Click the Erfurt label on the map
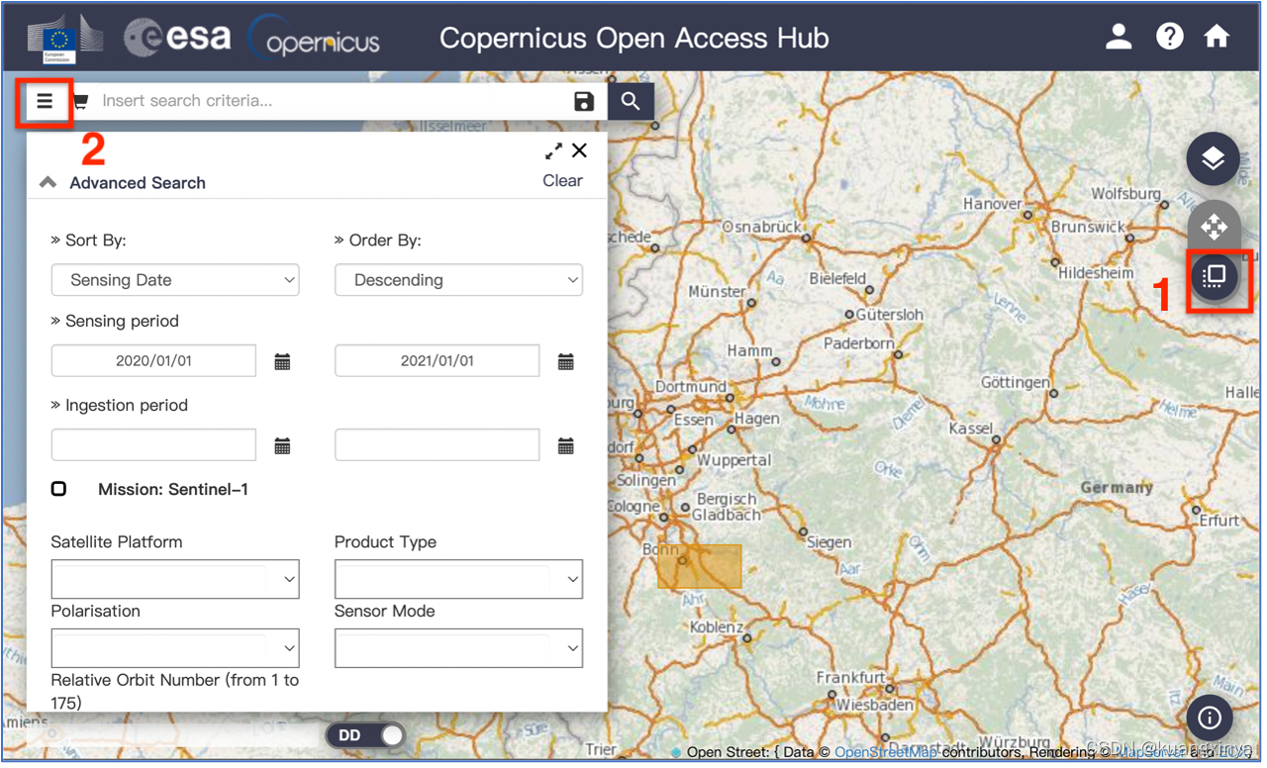Screen dimensions: 1267x768 pos(1219,521)
